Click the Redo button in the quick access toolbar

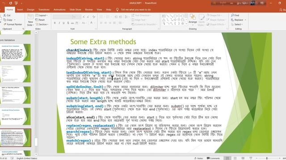11,3
